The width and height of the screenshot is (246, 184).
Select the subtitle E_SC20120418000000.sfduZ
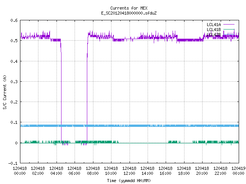coord(129,13)
